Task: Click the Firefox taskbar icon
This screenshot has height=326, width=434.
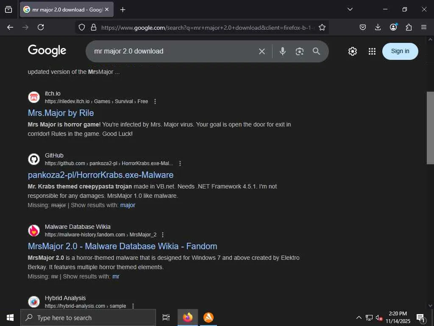Action: click(x=188, y=318)
